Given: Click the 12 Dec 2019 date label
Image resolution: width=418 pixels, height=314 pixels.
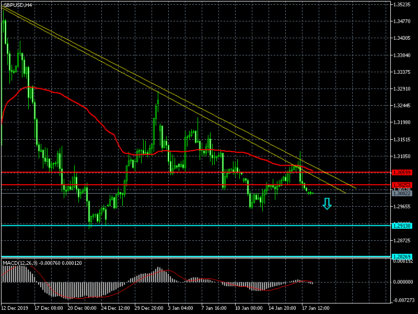Looking at the screenshot, I should click(x=15, y=308).
